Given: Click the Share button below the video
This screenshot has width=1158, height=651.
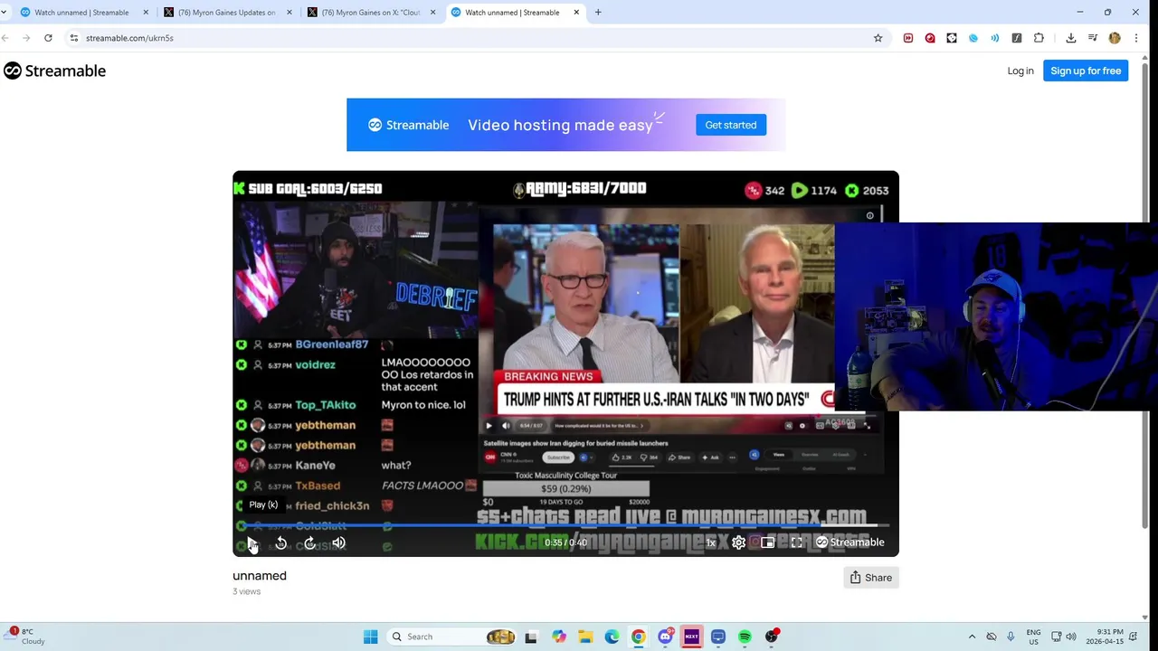Looking at the screenshot, I should 871,578.
